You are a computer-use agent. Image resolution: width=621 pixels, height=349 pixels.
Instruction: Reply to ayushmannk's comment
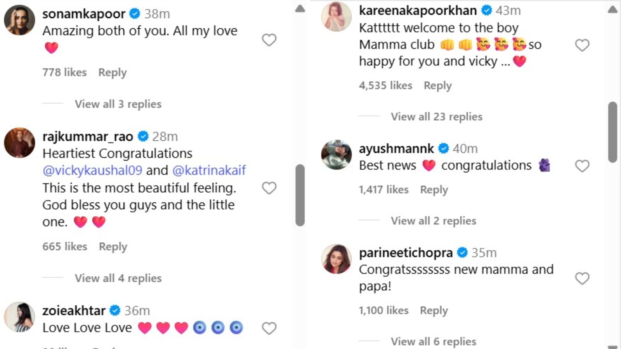click(x=434, y=190)
